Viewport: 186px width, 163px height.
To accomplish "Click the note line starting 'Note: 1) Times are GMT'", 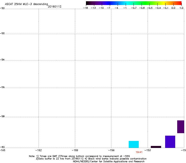I will pyautogui.click(x=79, y=156).
